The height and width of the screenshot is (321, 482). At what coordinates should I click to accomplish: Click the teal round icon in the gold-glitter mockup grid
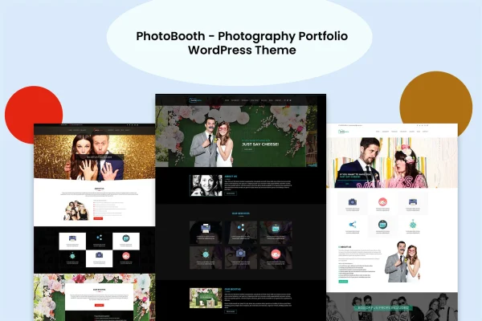pyautogui.click(x=126, y=238)
